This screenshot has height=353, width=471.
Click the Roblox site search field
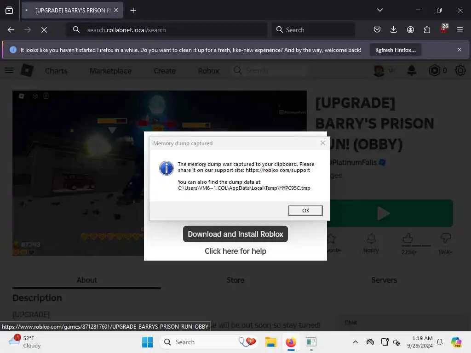point(270,70)
